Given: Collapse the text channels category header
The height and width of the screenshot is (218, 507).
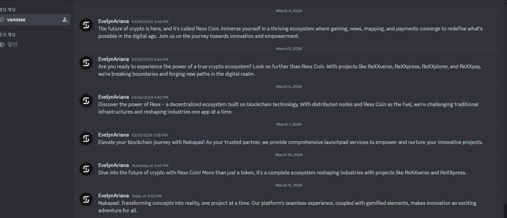Looking at the screenshot, I should (x=8, y=9).
